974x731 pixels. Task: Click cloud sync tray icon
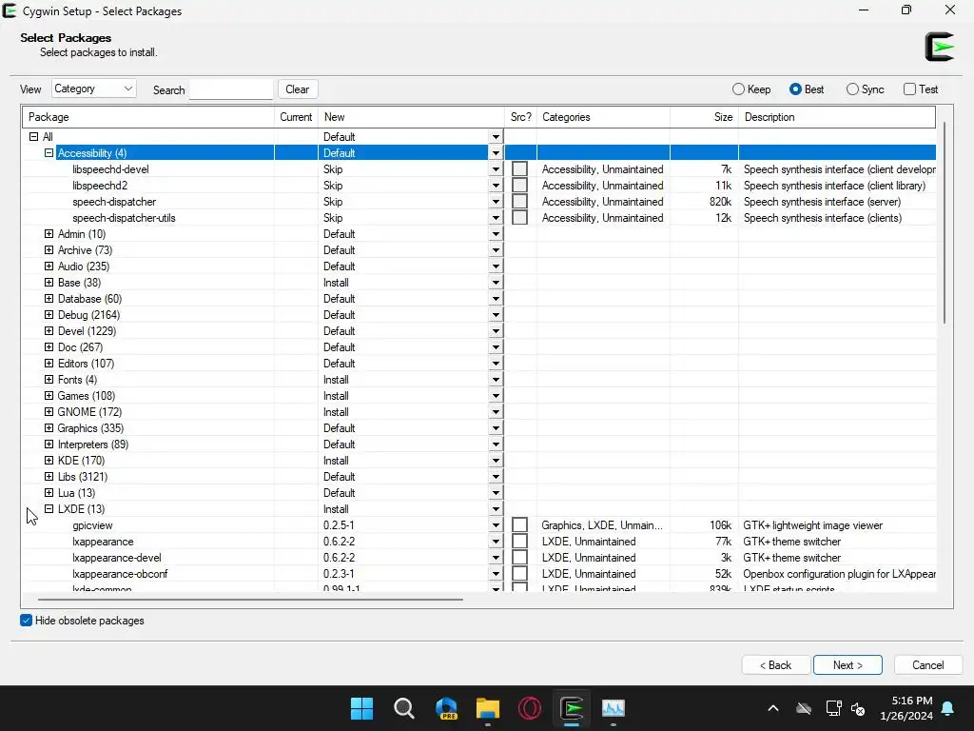pyautogui.click(x=804, y=708)
